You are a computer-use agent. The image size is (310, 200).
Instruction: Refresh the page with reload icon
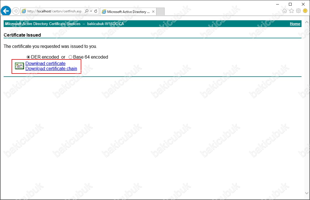coord(96,11)
